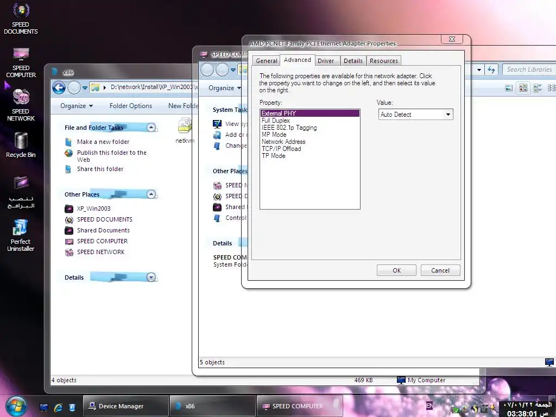This screenshot has height=417, width=556.
Task: Launch Internet Explorer from quick launch
Action: pos(58,407)
